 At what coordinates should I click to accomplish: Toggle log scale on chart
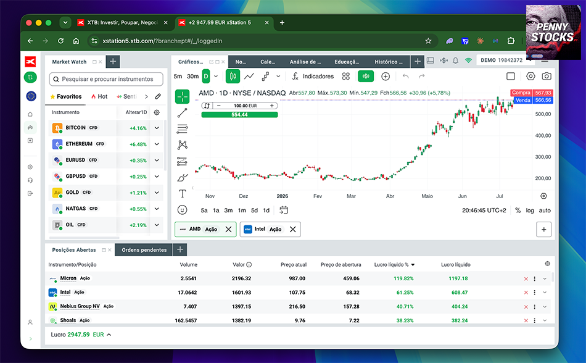530,211
